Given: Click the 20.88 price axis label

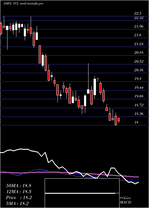Looking at the screenshot, I should 139,53.
